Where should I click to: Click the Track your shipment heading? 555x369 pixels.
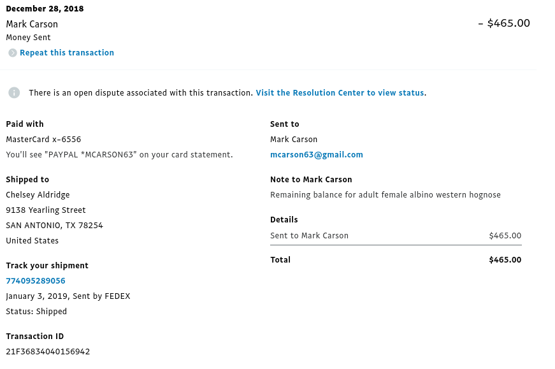coord(47,266)
